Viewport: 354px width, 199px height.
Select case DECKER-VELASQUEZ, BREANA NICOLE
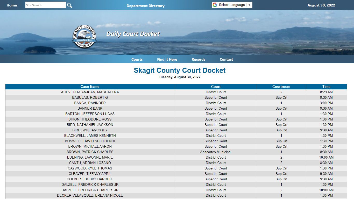pyautogui.click(x=90, y=195)
